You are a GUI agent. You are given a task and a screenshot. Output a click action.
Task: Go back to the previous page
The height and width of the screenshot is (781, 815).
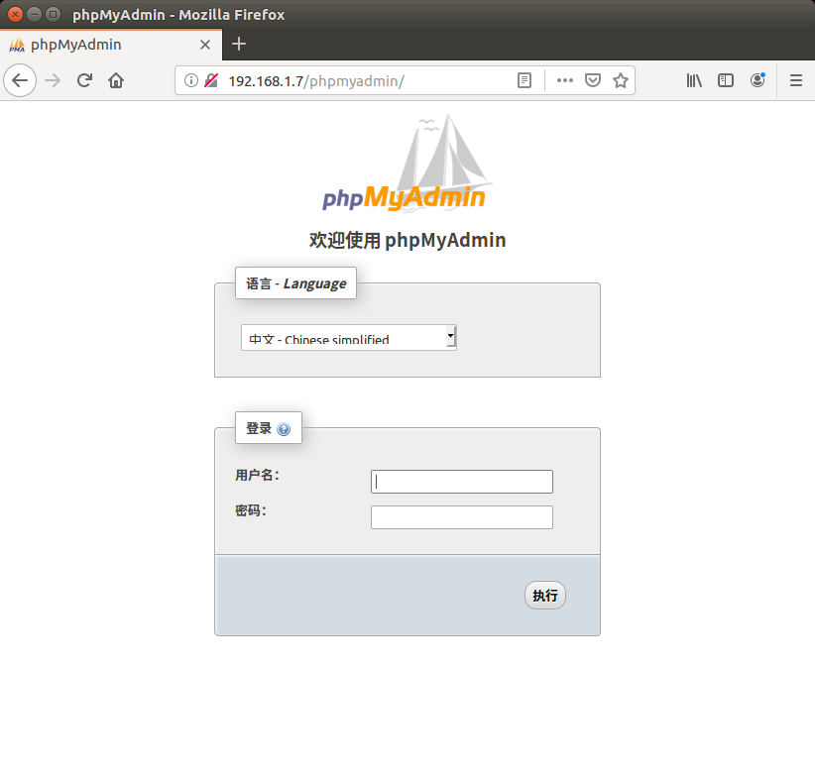click(20, 80)
